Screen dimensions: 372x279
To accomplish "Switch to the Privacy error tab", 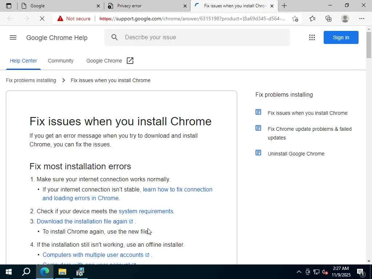I will (147, 6).
